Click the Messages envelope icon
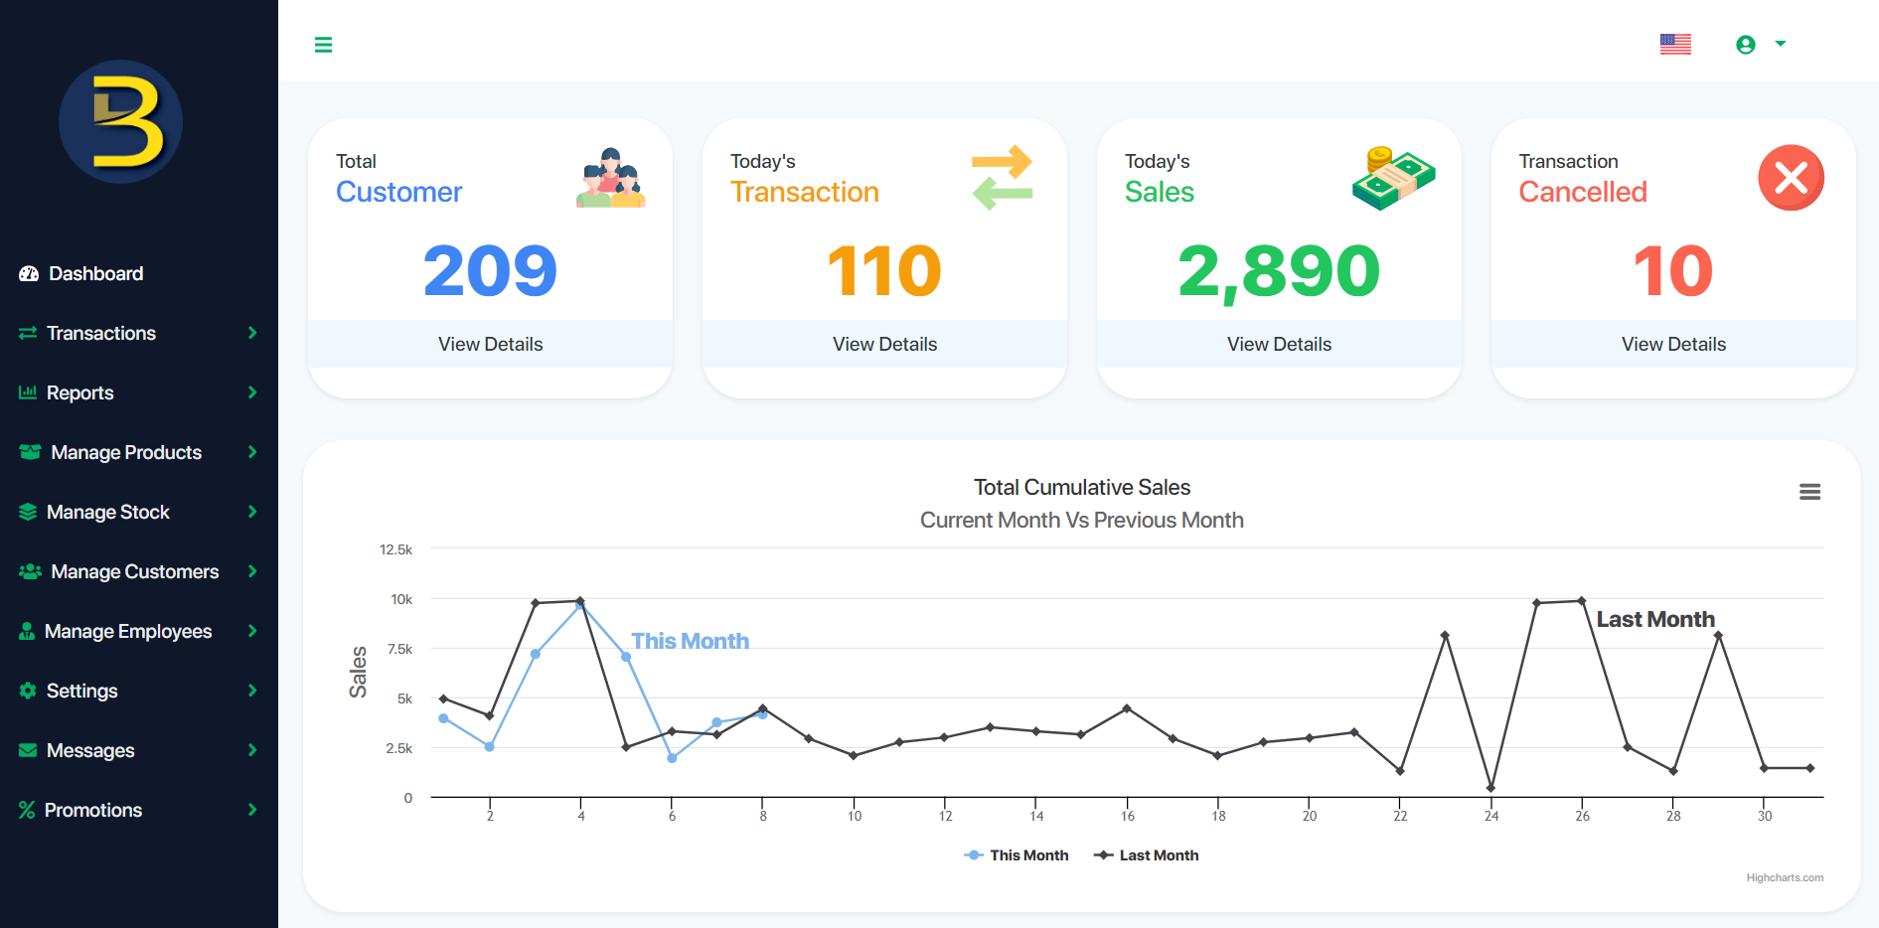Image resolution: width=1879 pixels, height=928 pixels. (x=28, y=750)
